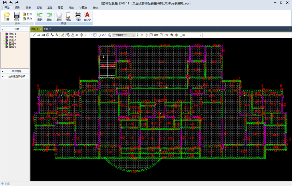Select the line drawing tool
Image resolution: width=292 pixels, height=186 pixels.
[34, 35]
